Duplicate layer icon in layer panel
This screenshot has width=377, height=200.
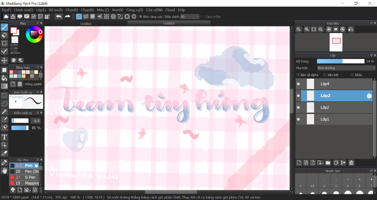[x=336, y=162]
